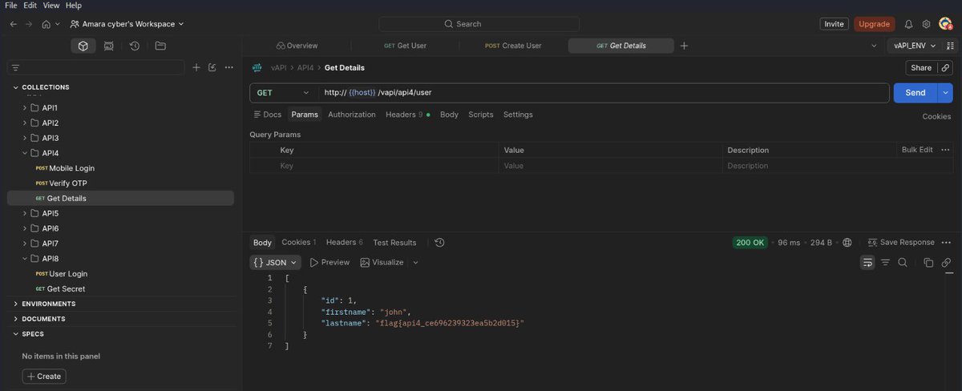
Task: Open the View menu
Action: click(52, 6)
